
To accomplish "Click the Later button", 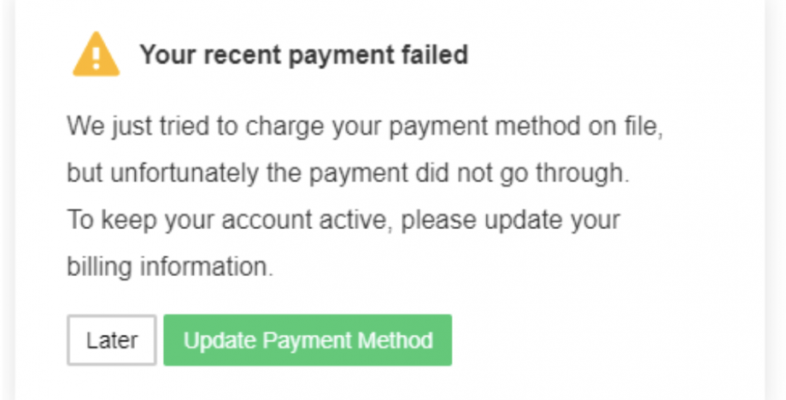I will [x=112, y=340].
